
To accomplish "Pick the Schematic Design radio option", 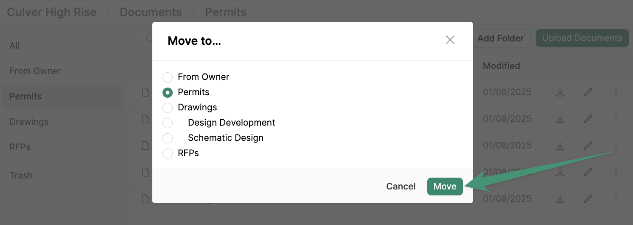I will (168, 138).
